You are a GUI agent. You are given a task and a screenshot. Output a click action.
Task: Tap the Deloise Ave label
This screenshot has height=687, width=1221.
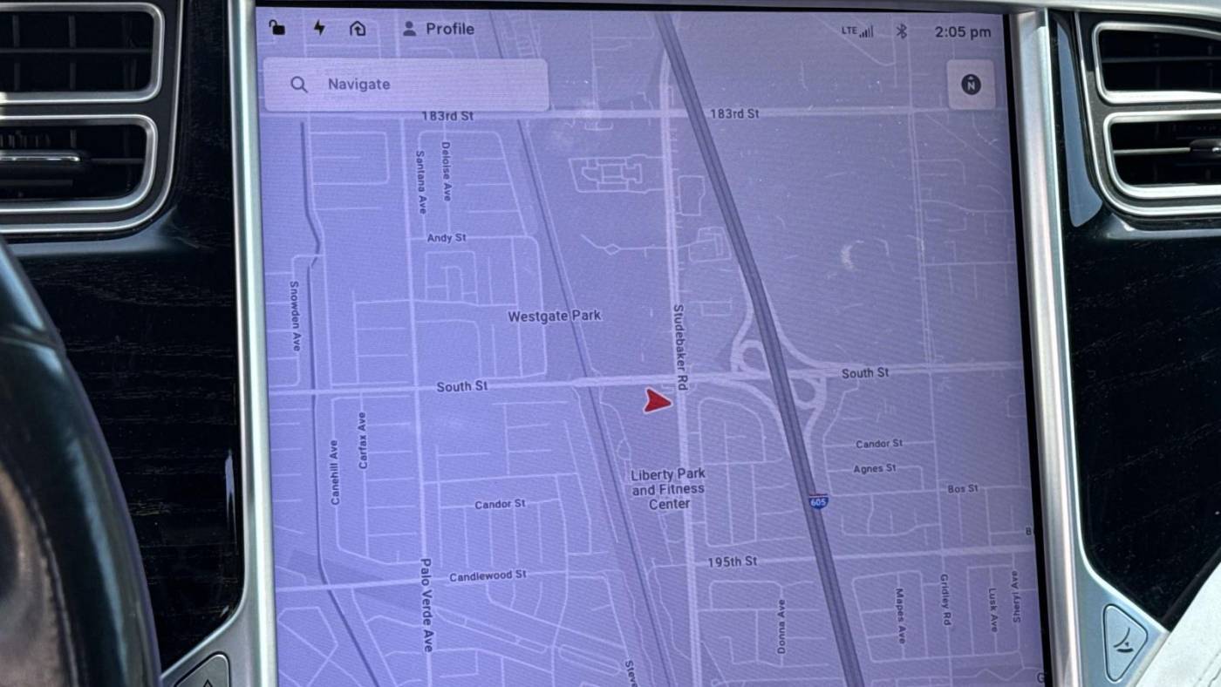tap(446, 172)
